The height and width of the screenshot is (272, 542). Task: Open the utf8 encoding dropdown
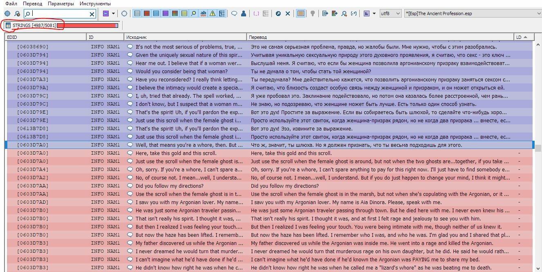pyautogui.click(x=391, y=13)
